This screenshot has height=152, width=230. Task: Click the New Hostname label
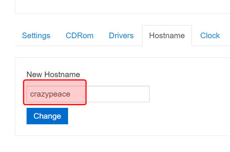point(53,75)
